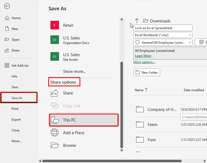
Task: Select Export in the backstage menu
Action: tap(16, 120)
